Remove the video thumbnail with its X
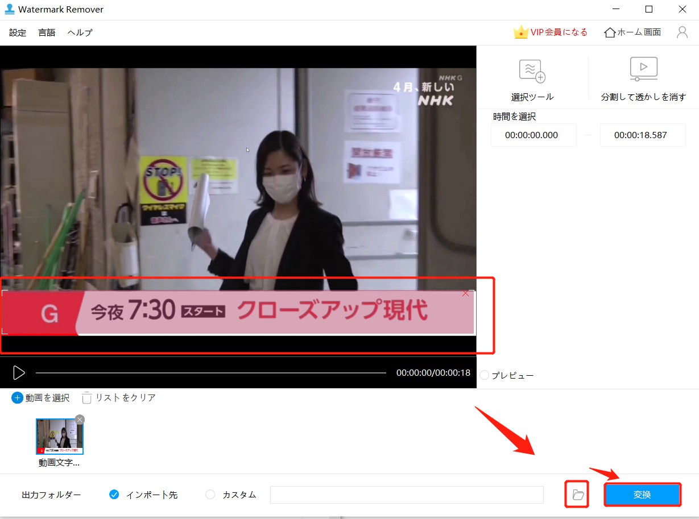The image size is (699, 519). tap(80, 420)
